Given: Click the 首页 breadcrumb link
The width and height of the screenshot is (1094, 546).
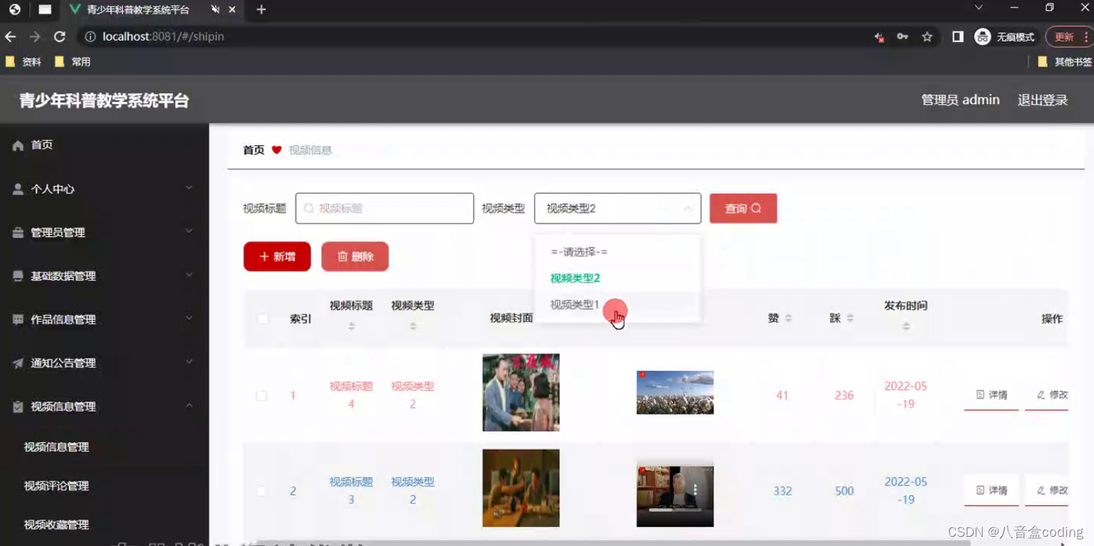Looking at the screenshot, I should pyautogui.click(x=254, y=150).
